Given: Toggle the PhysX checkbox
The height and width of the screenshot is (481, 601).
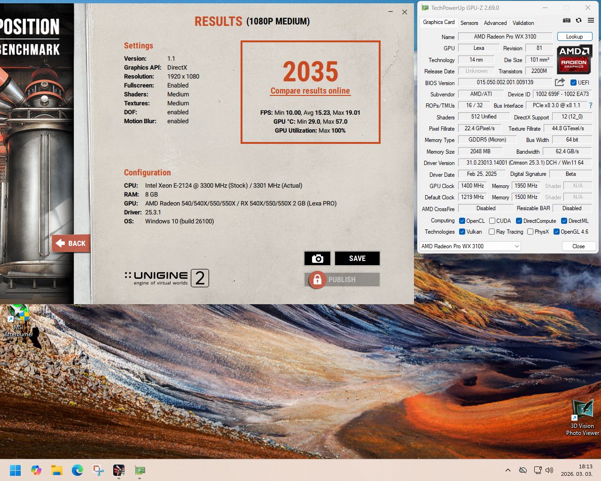Looking at the screenshot, I should [530, 232].
